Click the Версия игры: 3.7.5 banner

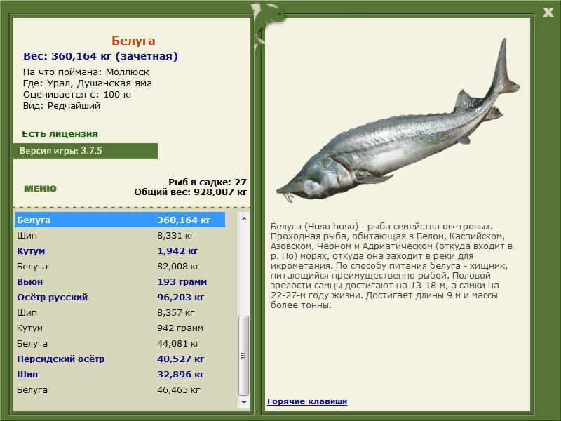click(85, 151)
